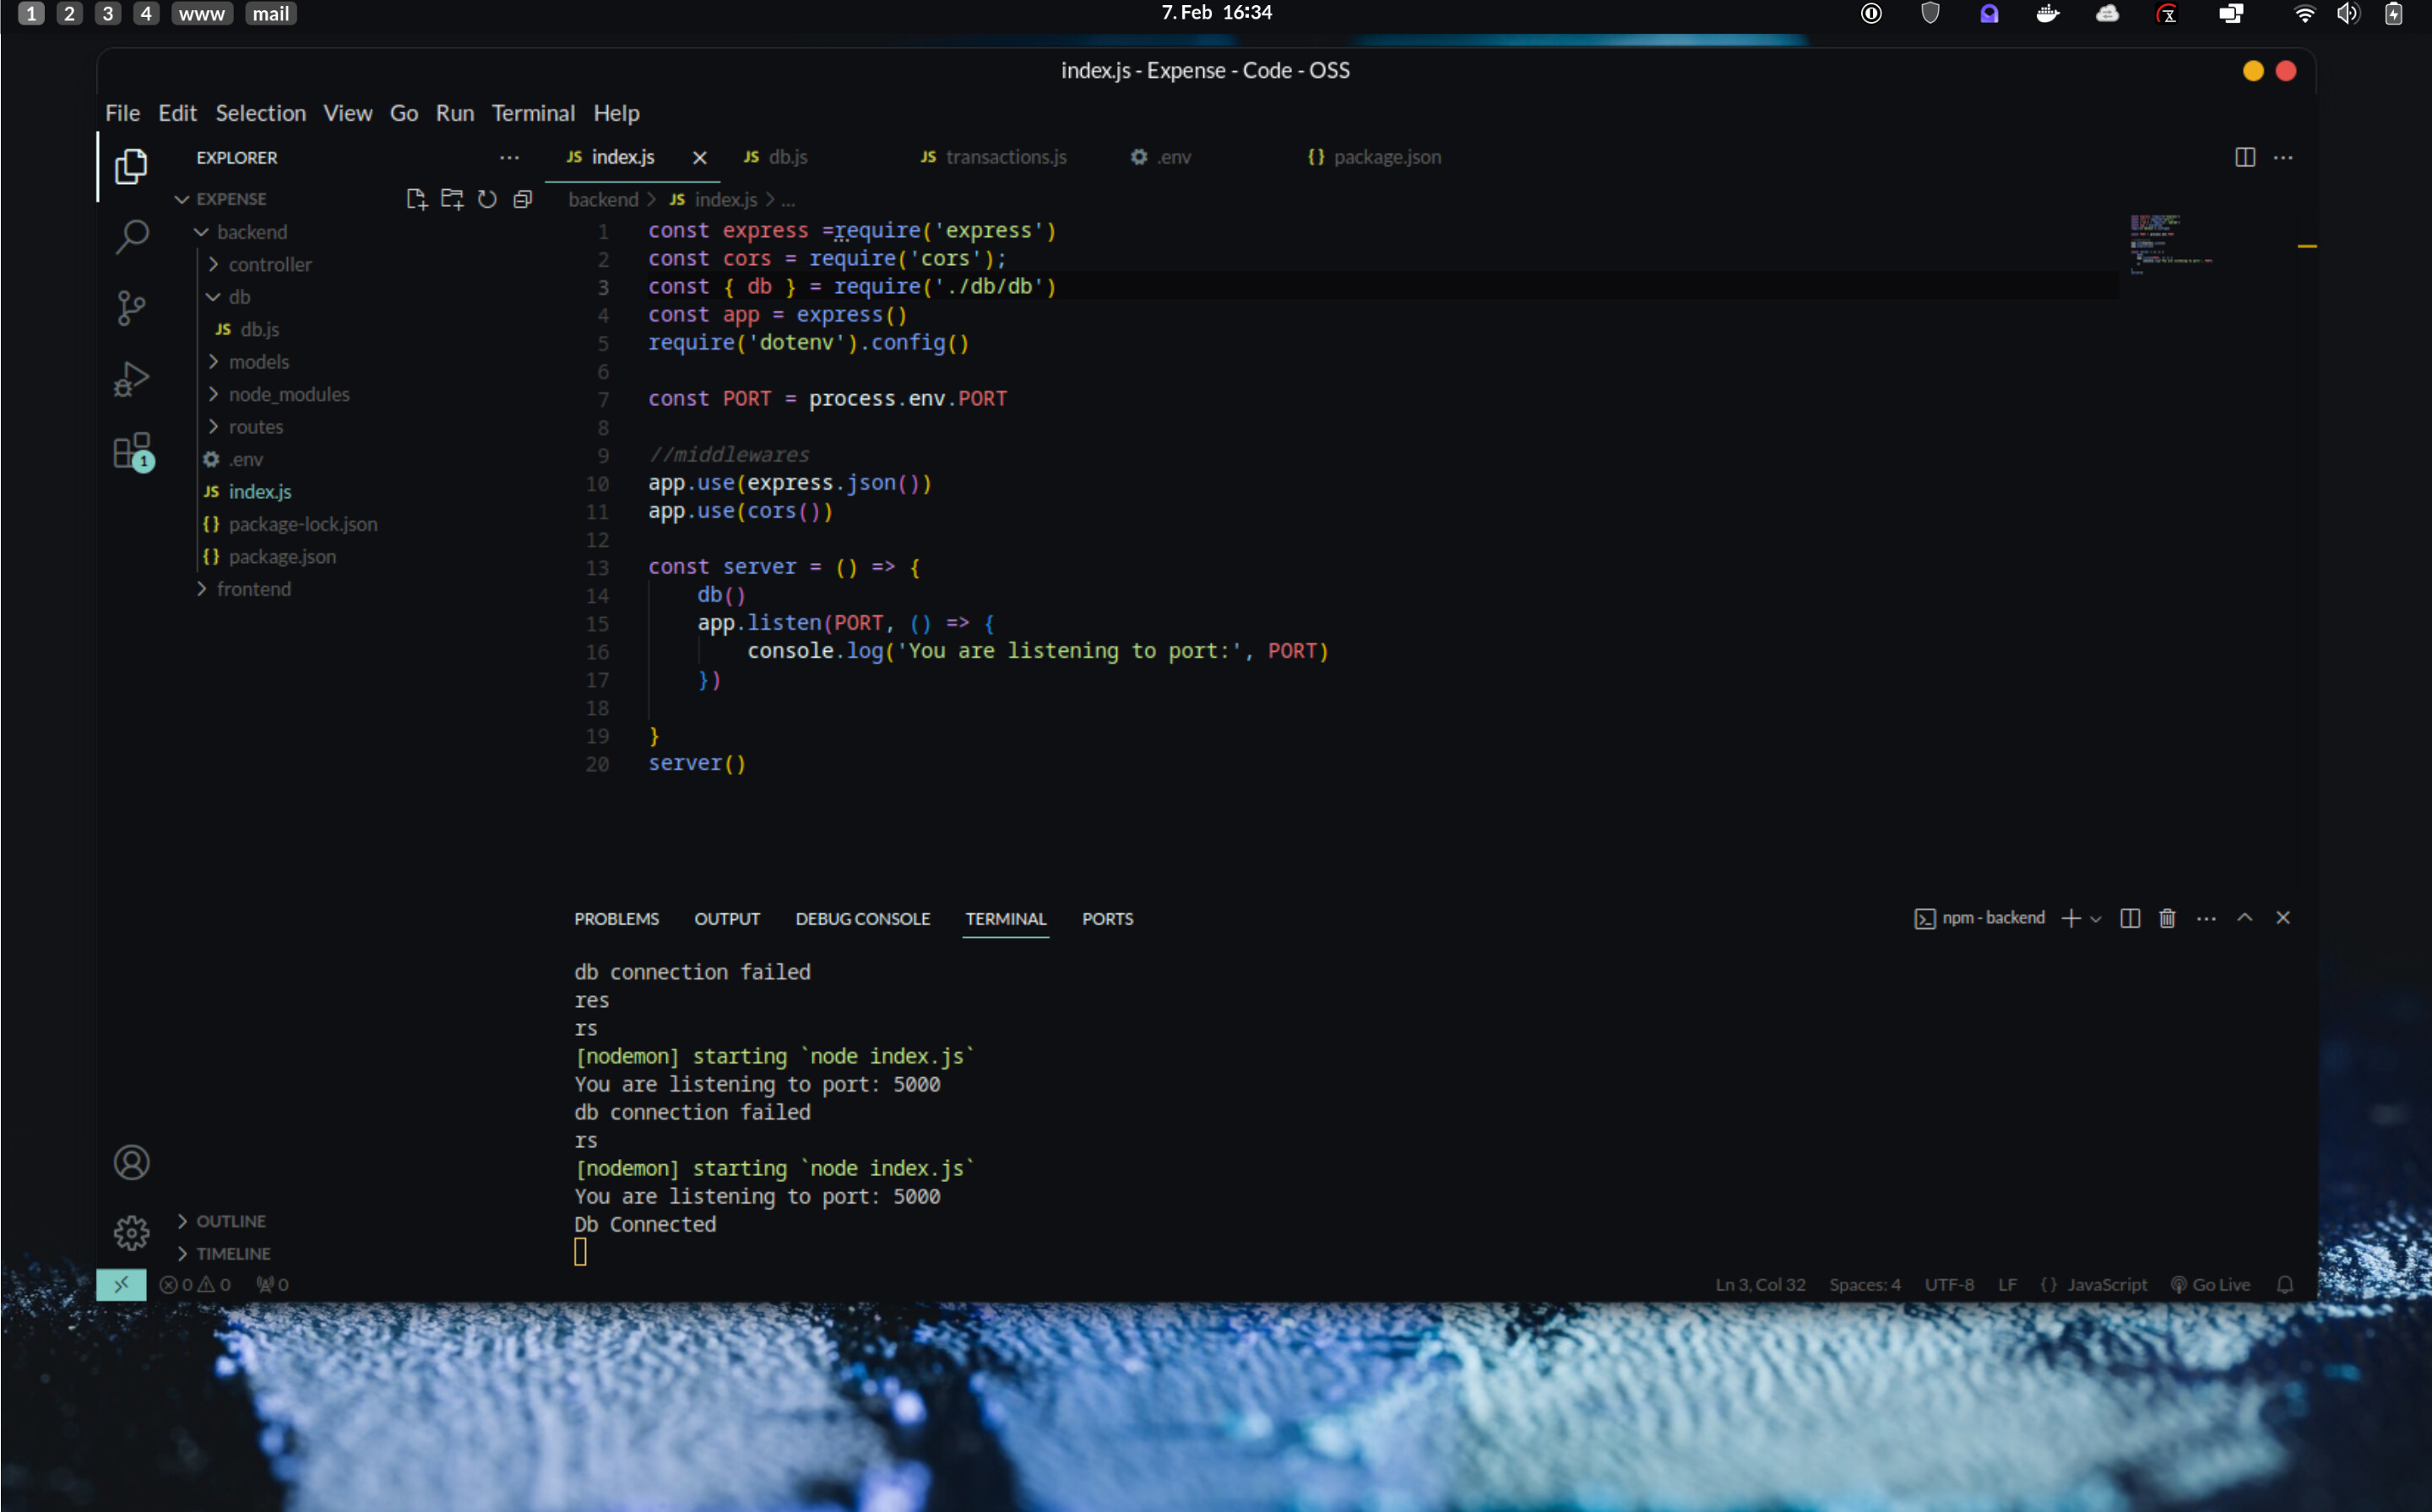Switch to the db.js editor tab
Screen dimensions: 2432x1512
[x=787, y=157]
